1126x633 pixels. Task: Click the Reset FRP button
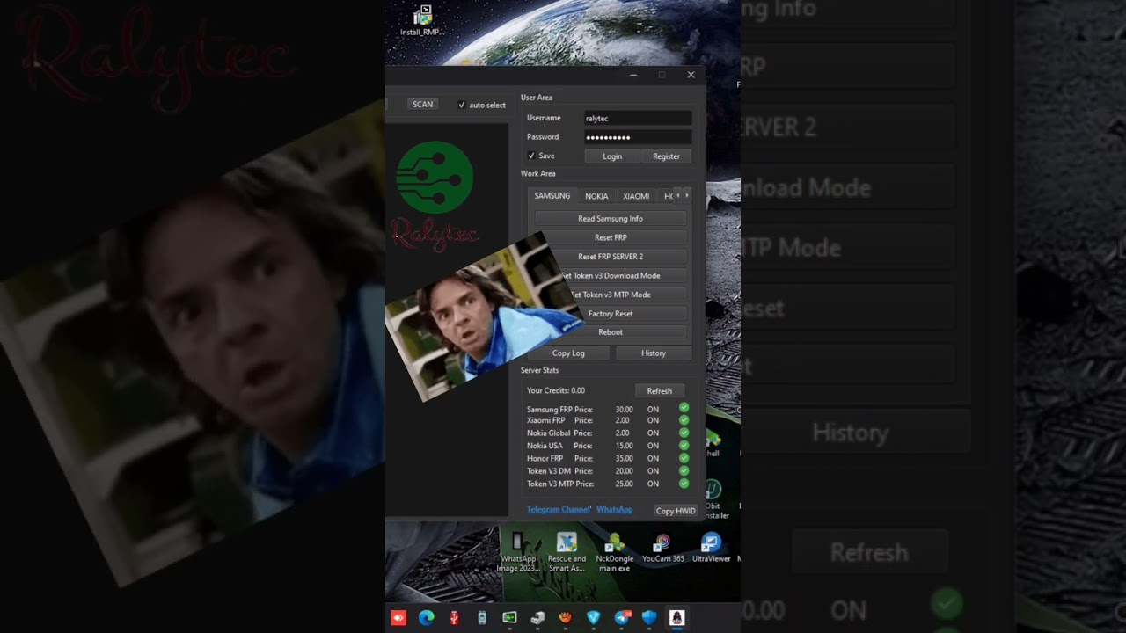tap(611, 237)
